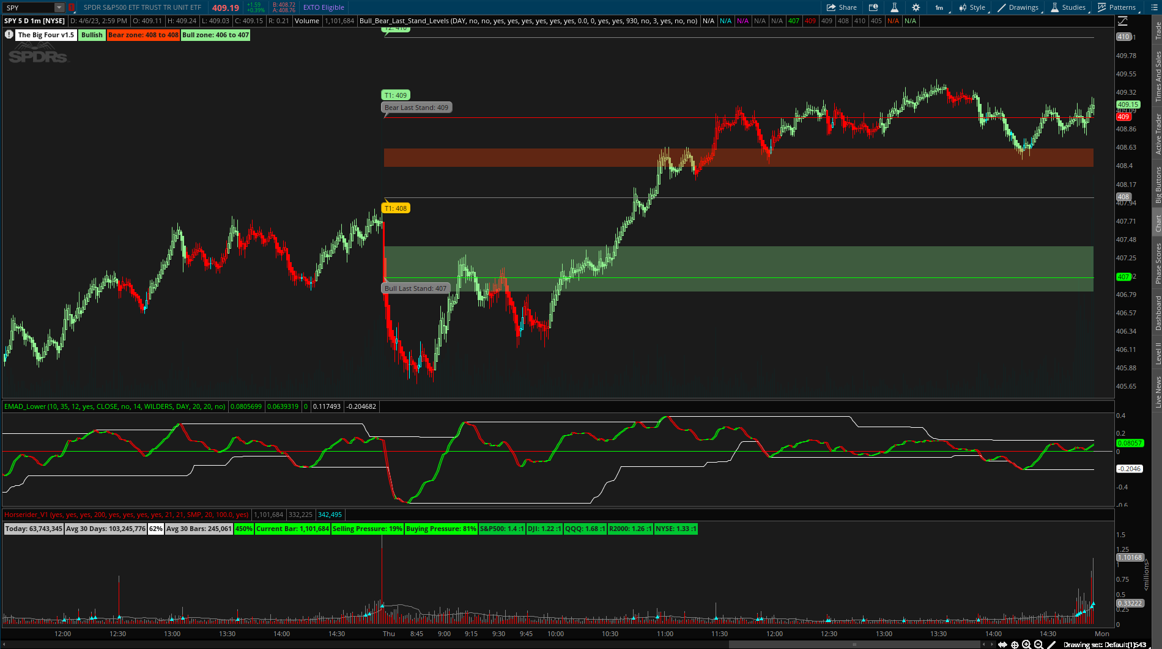Expand the Style menu

(x=972, y=7)
